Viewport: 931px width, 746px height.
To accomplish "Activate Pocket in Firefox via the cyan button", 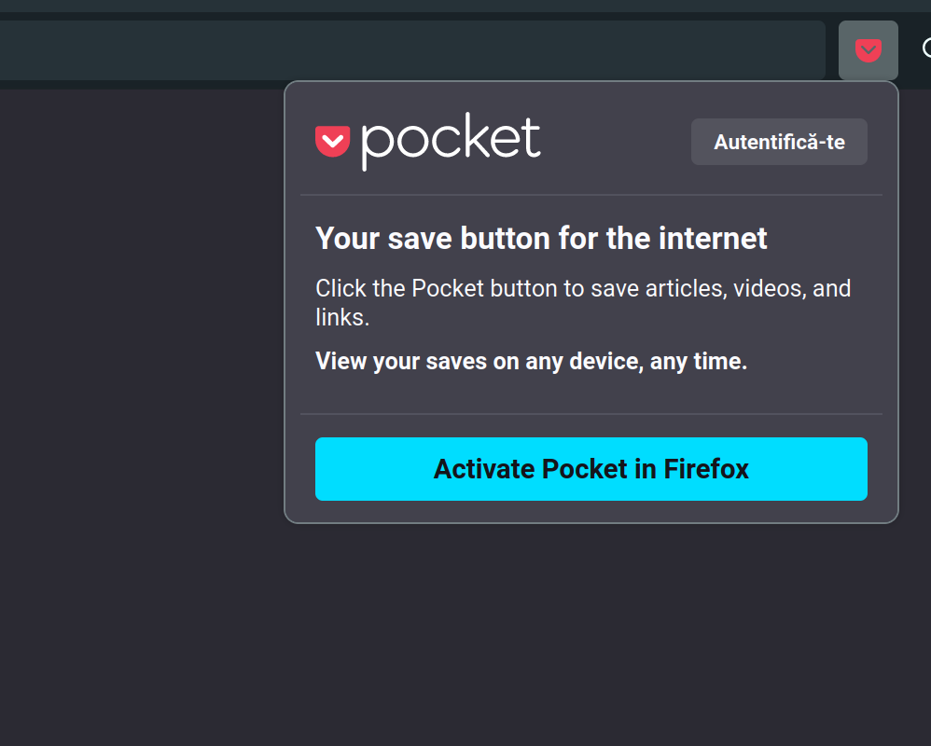I will point(591,469).
